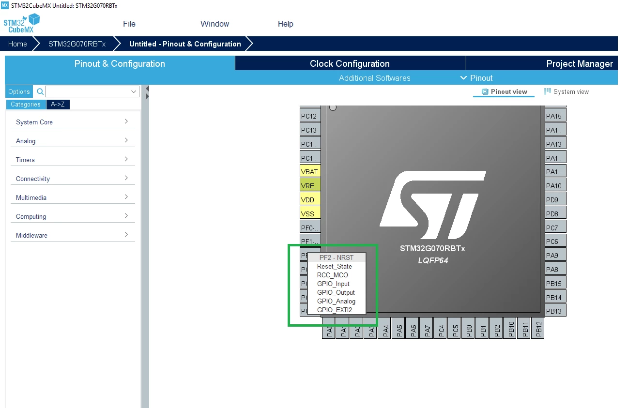Expand the Analog category
Viewport: 628px width, 408px height.
pos(73,141)
